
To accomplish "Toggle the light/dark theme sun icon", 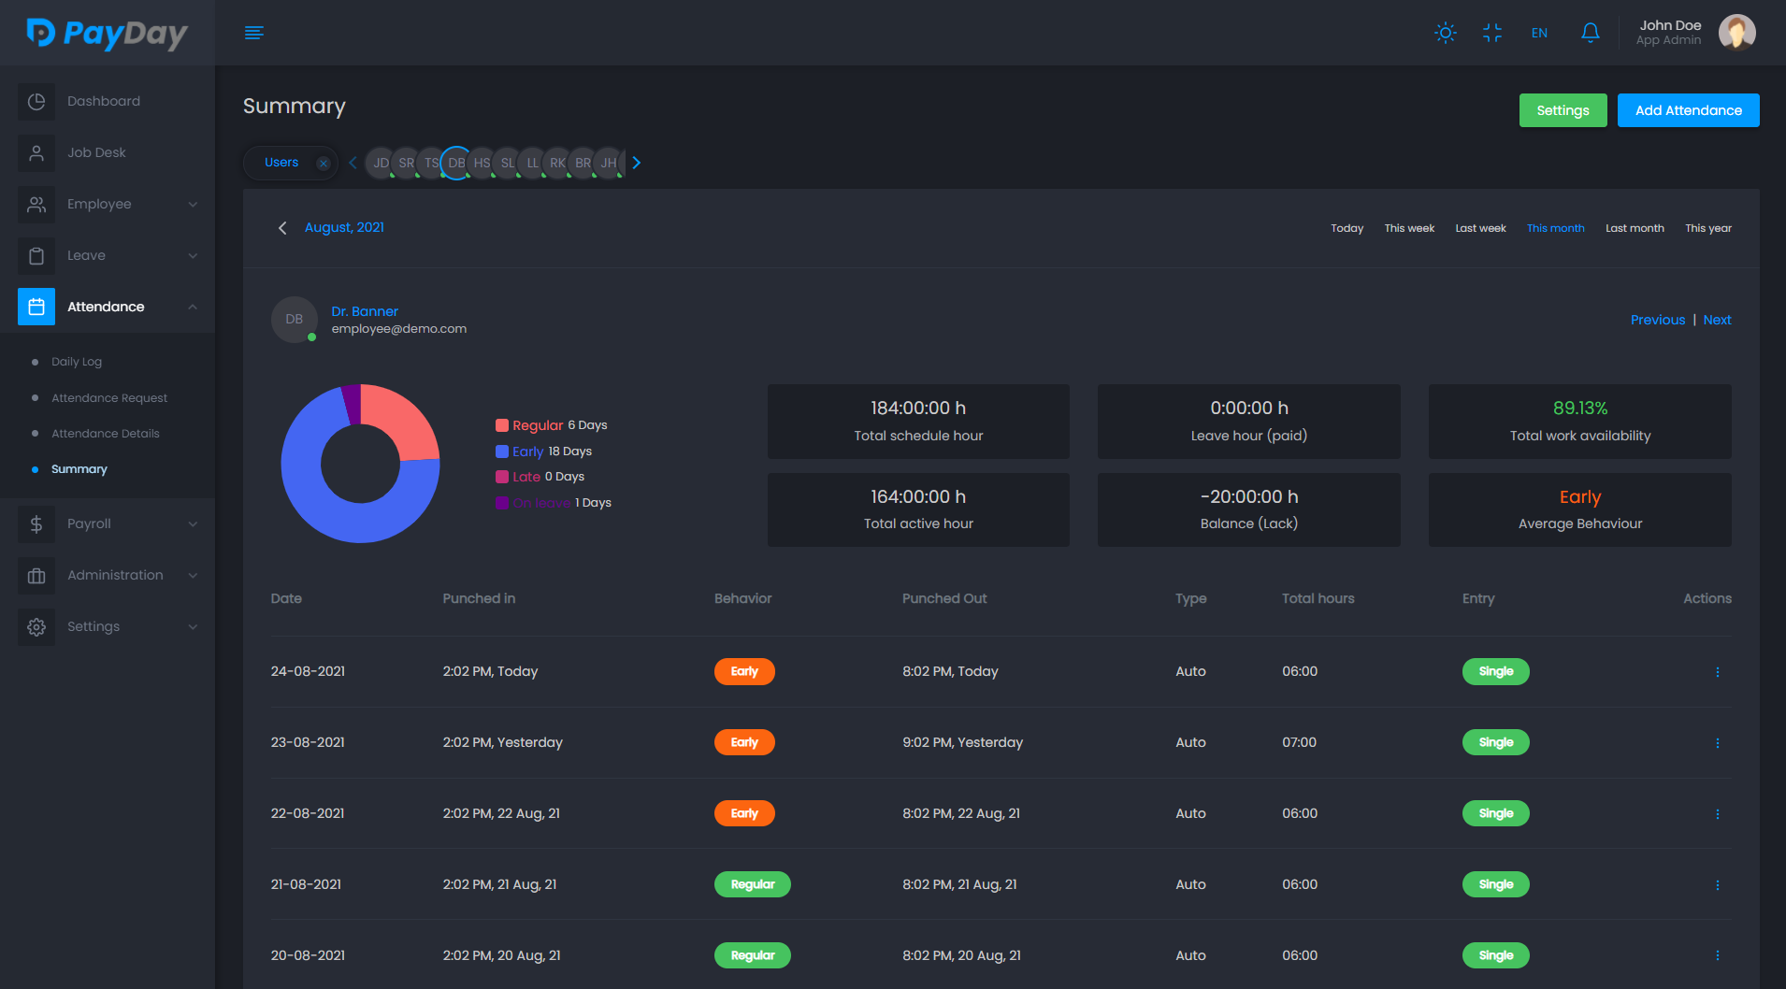I will (x=1446, y=33).
